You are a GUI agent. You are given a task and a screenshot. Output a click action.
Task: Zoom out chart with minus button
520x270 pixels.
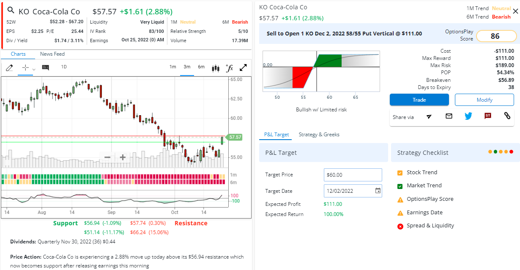pyautogui.click(x=107, y=157)
